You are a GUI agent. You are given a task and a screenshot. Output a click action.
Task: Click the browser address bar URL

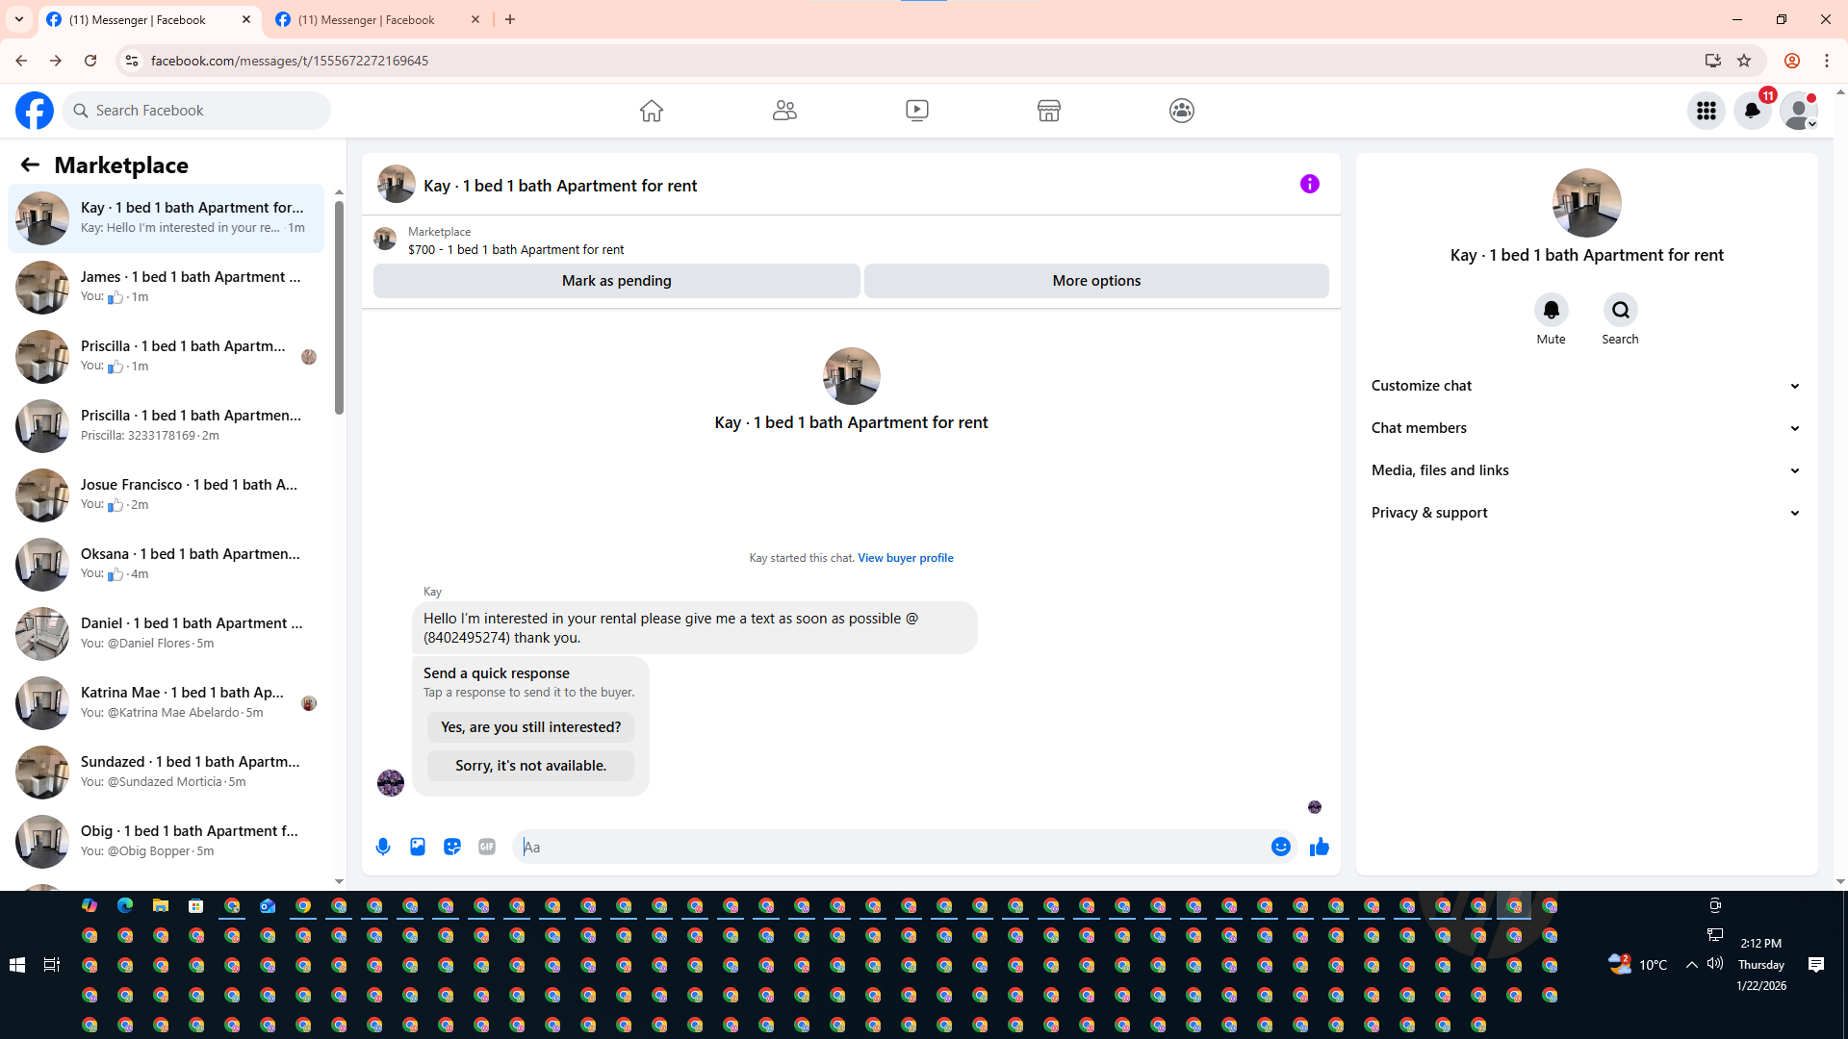[x=290, y=61]
